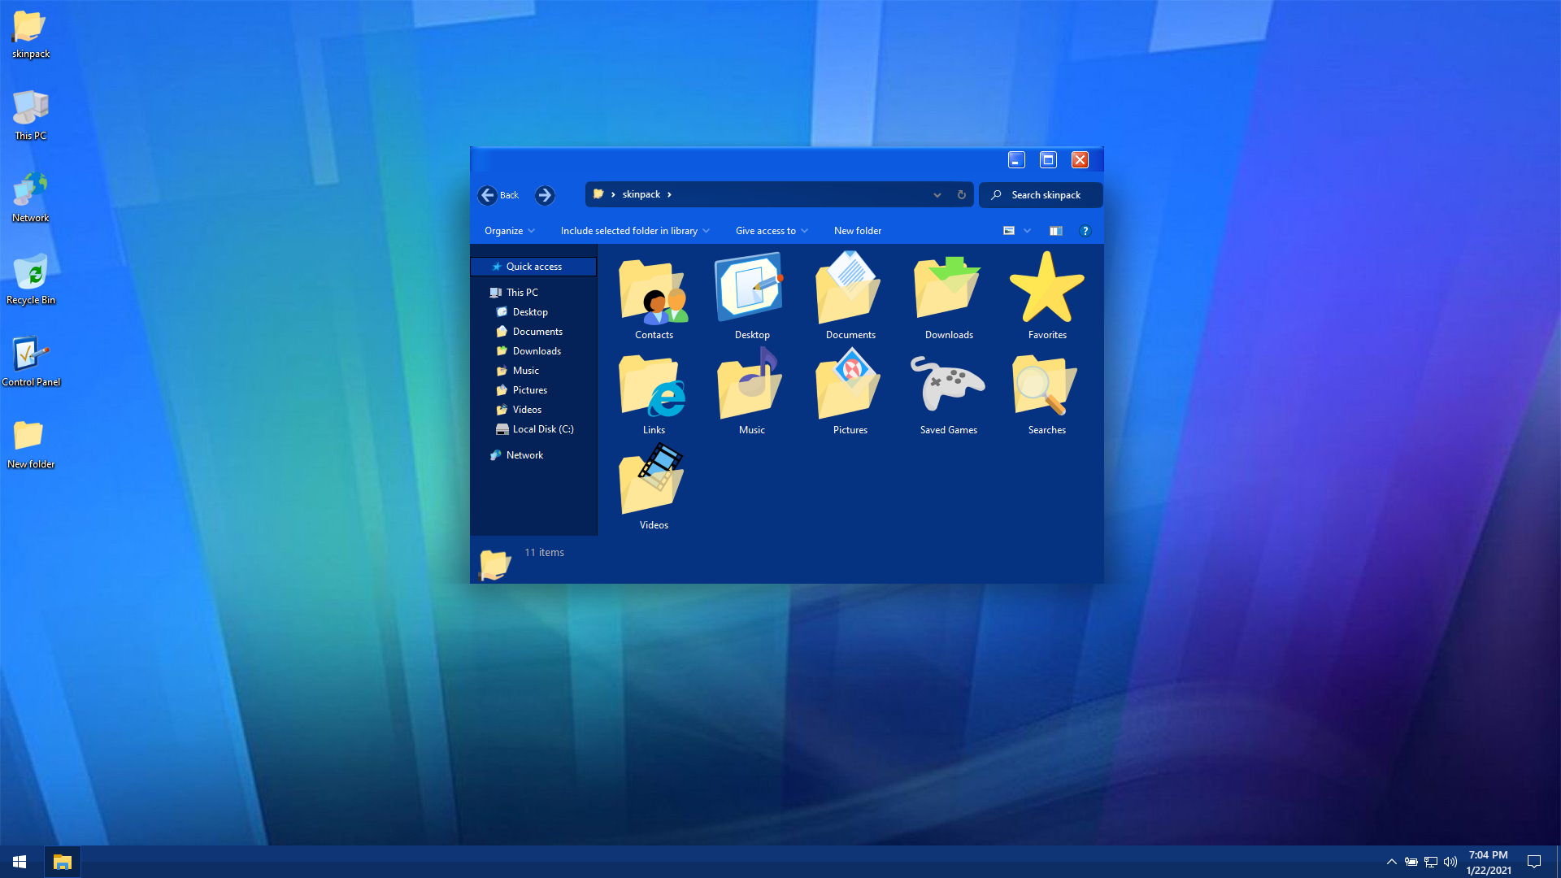
Task: Click the Help question mark icon
Action: (1085, 231)
